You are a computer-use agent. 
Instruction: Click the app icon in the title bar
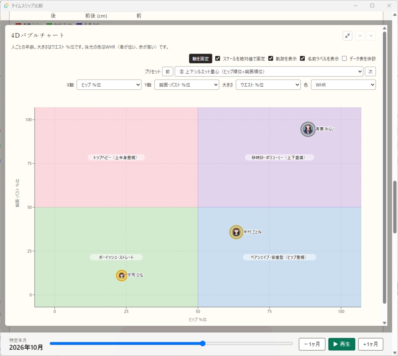point(6,5)
